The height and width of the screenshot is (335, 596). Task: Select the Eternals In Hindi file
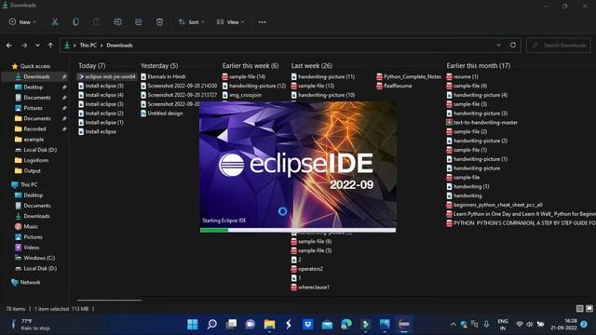coord(163,76)
